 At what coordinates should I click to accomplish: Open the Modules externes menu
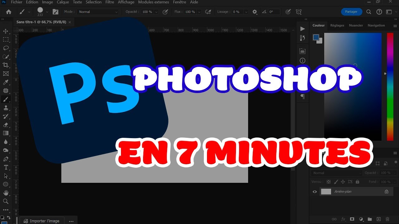tap(153, 2)
